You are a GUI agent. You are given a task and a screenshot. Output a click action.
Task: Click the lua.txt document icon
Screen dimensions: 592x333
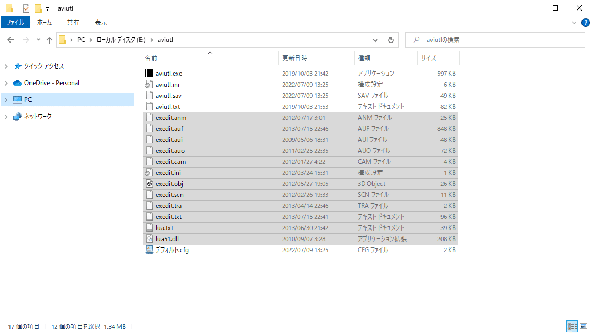[x=149, y=228]
